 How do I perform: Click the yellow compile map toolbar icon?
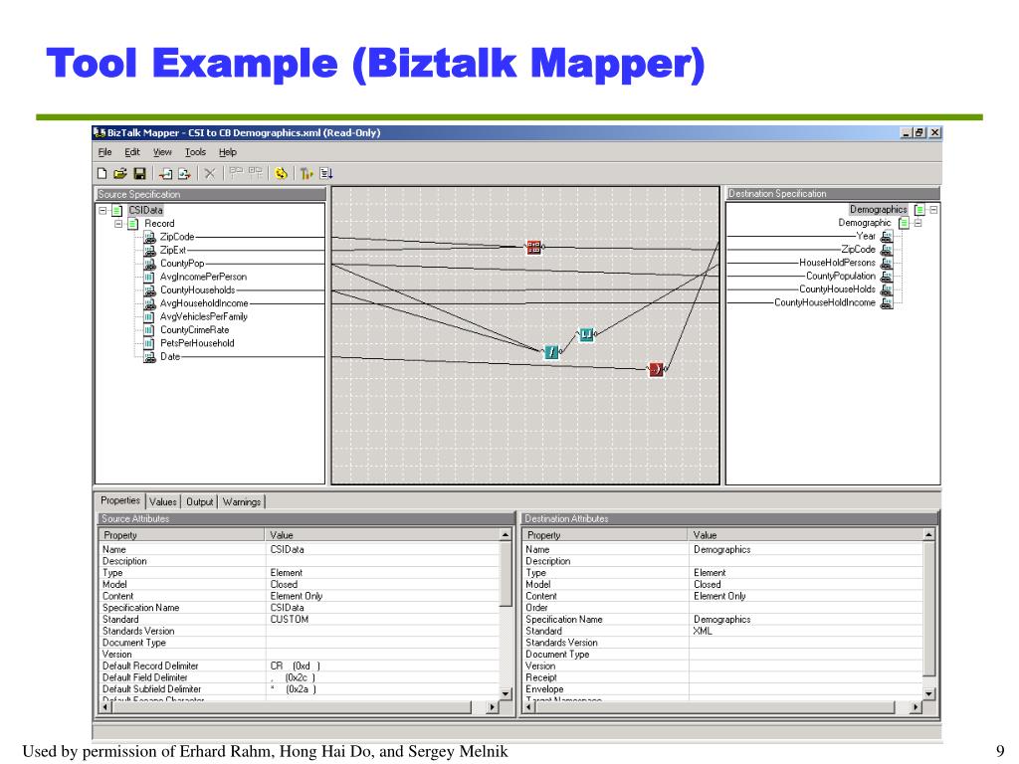tap(281, 173)
